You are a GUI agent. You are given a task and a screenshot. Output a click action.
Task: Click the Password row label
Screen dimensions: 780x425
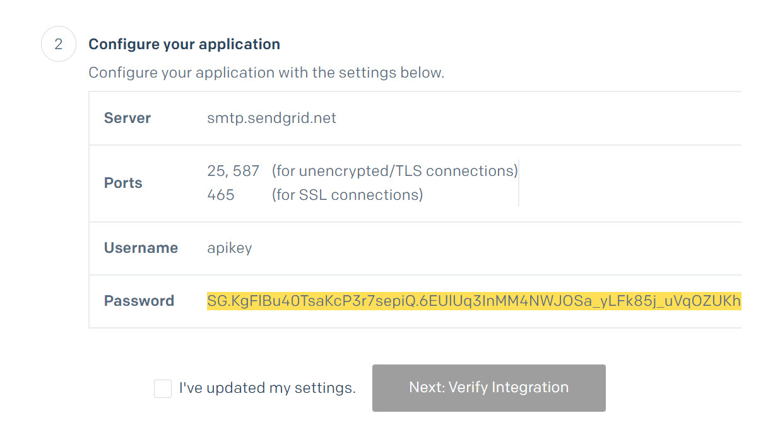[x=139, y=301]
